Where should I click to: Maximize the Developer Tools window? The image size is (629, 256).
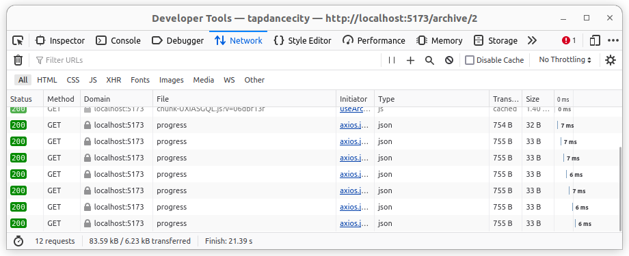pyautogui.click(x=587, y=18)
